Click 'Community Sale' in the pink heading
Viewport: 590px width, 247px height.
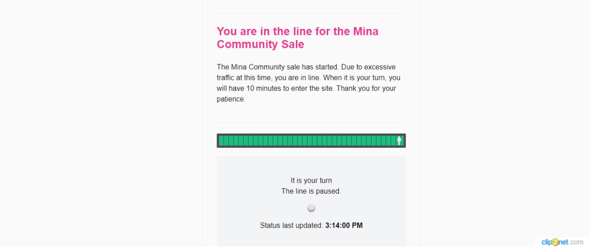tap(260, 45)
